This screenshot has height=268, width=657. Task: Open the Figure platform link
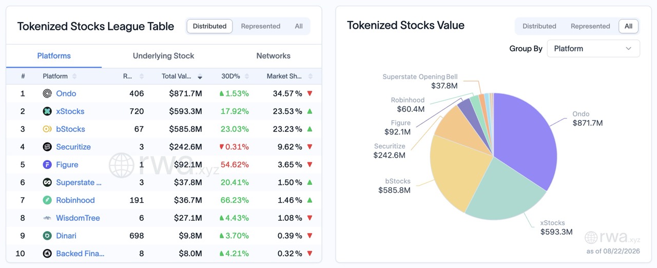tap(67, 165)
